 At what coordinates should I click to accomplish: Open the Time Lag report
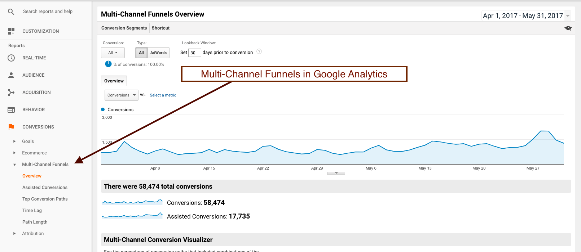tap(32, 211)
